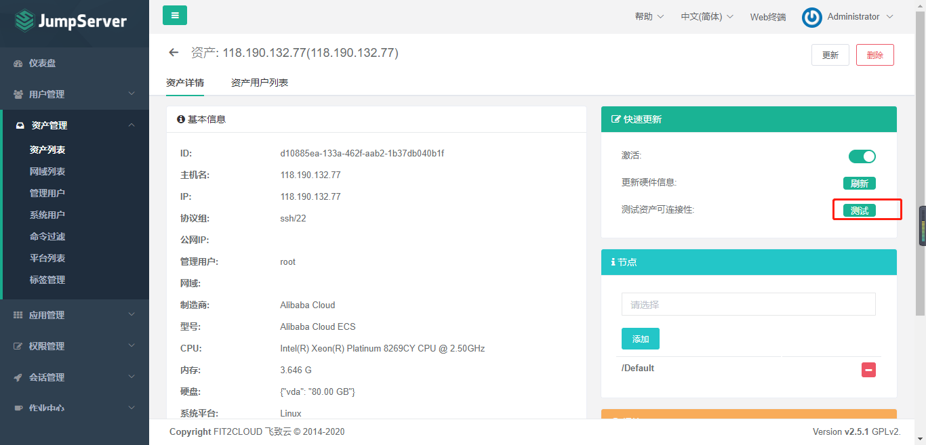Click the 应用管理 app management grid icon
Image resolution: width=926 pixels, height=445 pixels.
coord(19,314)
